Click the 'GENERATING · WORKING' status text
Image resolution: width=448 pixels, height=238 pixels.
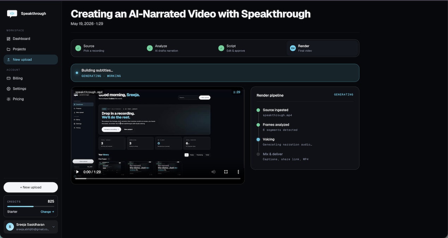coord(101,76)
